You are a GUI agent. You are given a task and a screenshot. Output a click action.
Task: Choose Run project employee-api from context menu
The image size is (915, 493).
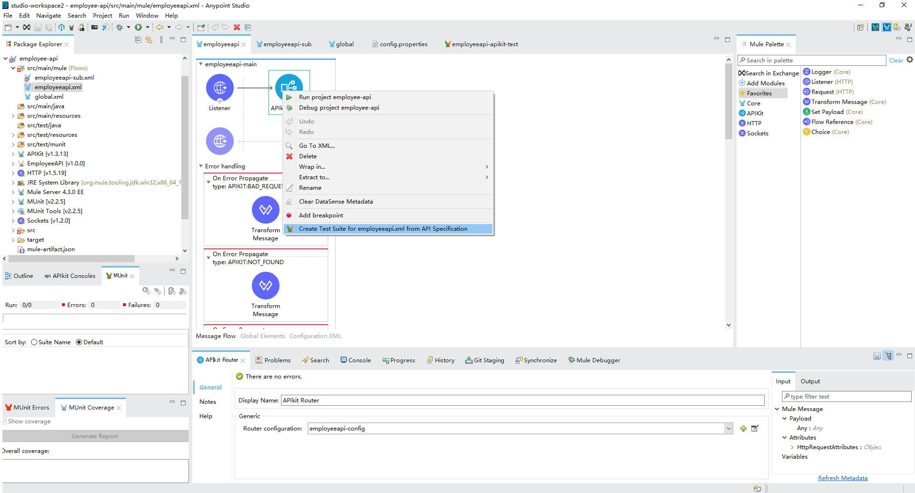click(388, 97)
